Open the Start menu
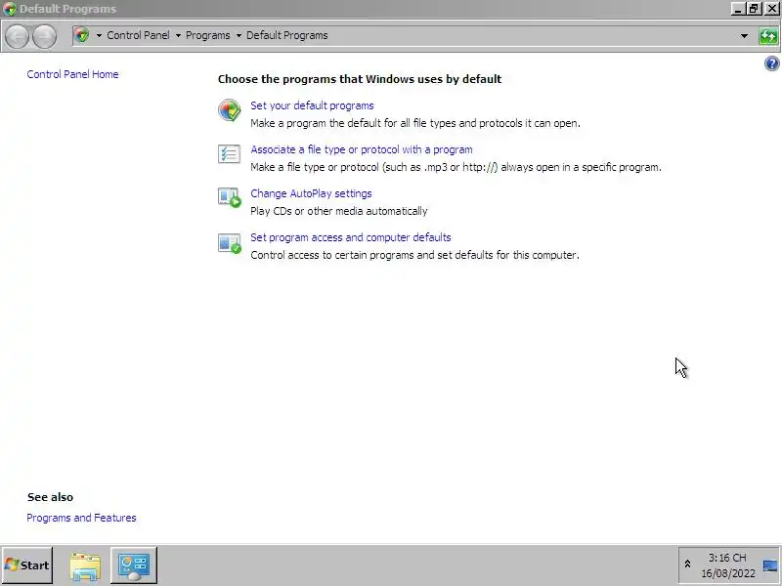Viewport: 782px width, 586px height. [27, 565]
